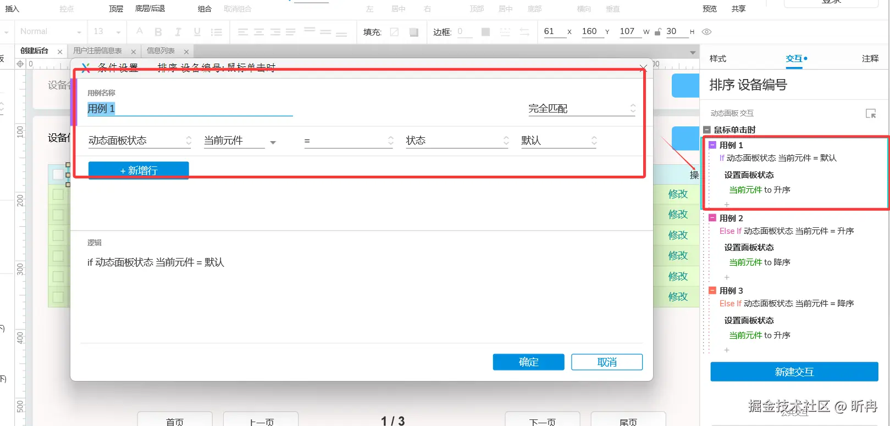890x426 pixels.
Task: Switch to 用户注册信息表 page tab
Action: tap(98, 51)
